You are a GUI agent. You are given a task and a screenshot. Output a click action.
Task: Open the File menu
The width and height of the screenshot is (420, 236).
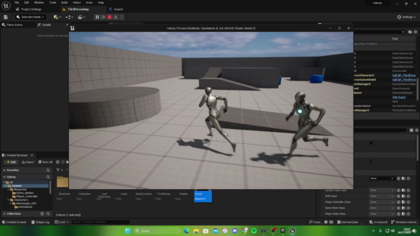(16, 3)
